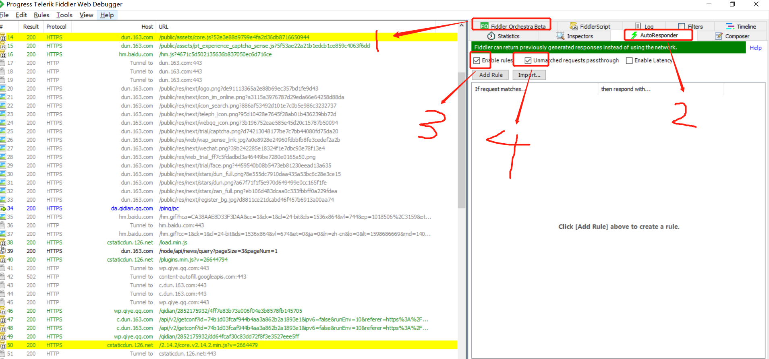Image resolution: width=769 pixels, height=359 pixels.
Task: Select the icon_im_online.png session URL
Action: [x=251, y=97]
